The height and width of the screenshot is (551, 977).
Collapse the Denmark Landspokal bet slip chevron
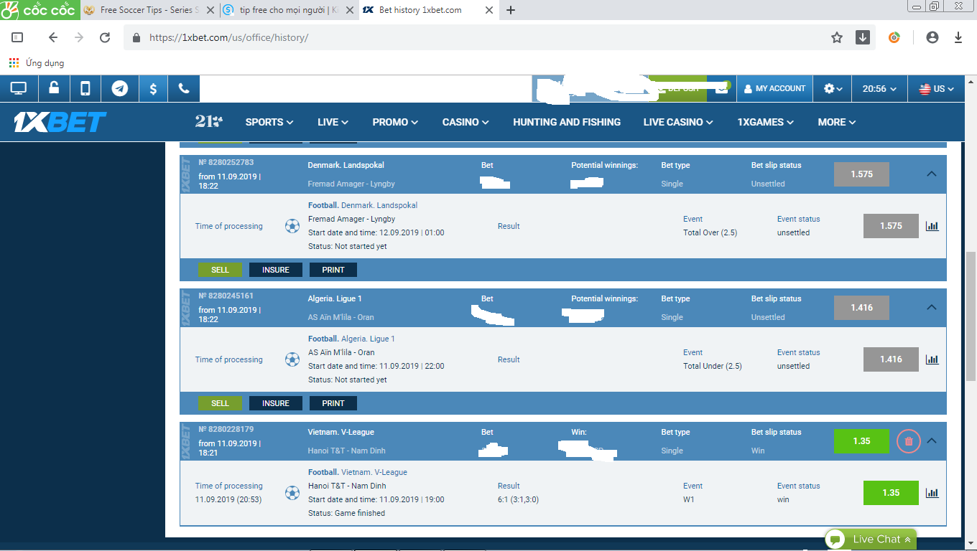(932, 174)
